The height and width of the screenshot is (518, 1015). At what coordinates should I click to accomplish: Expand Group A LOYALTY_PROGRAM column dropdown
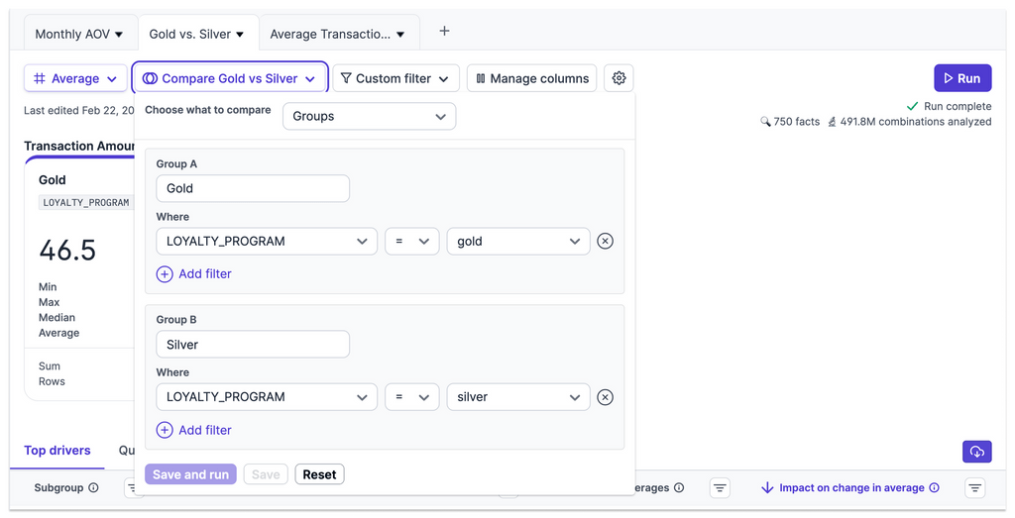coord(267,241)
